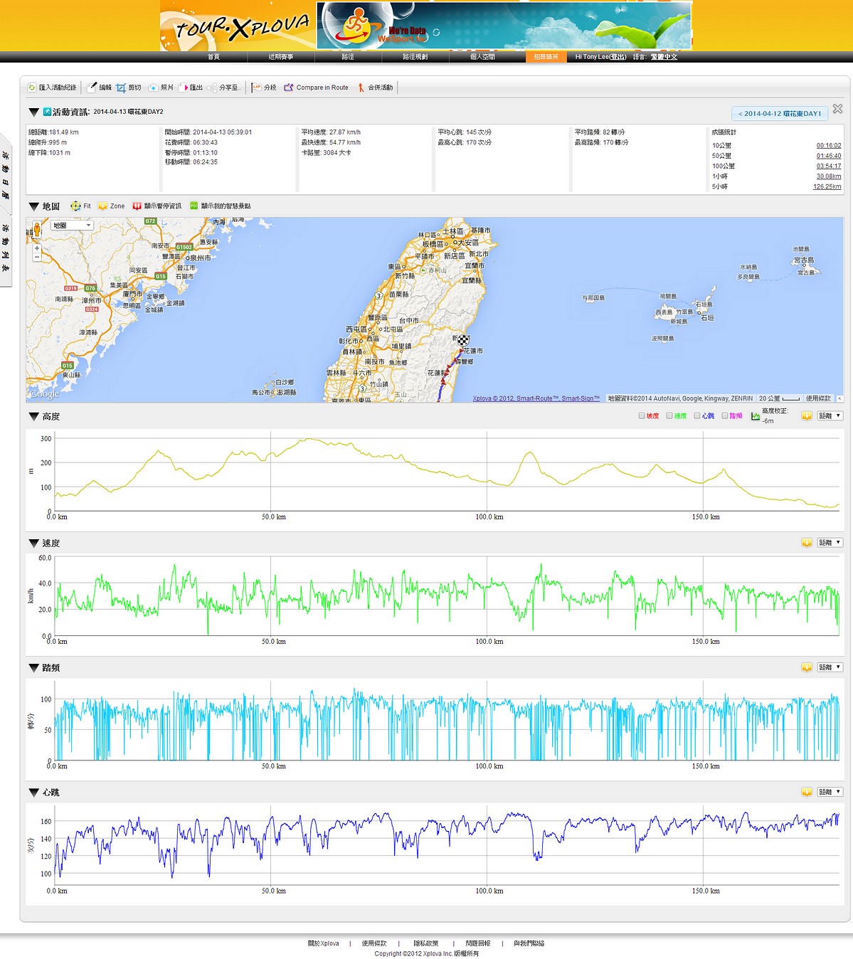The height and width of the screenshot is (959, 853).
Task: Click the 合併活動 merge activity icon
Action: click(x=361, y=88)
